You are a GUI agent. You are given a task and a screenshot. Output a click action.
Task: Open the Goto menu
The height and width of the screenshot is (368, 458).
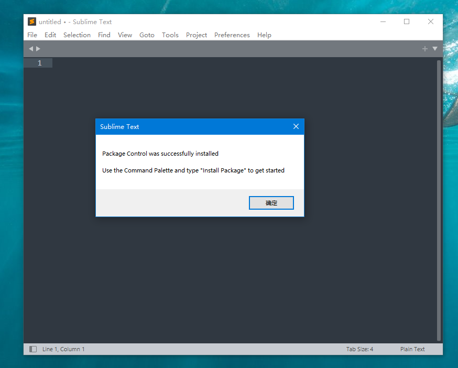pos(147,35)
